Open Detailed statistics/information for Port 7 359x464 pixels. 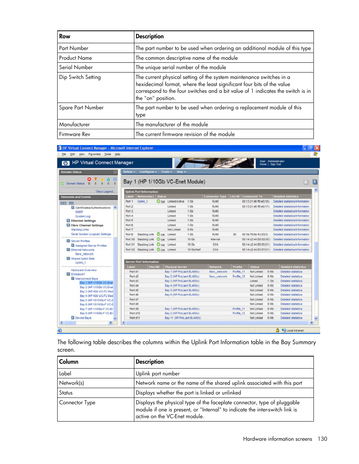click(x=291, y=230)
